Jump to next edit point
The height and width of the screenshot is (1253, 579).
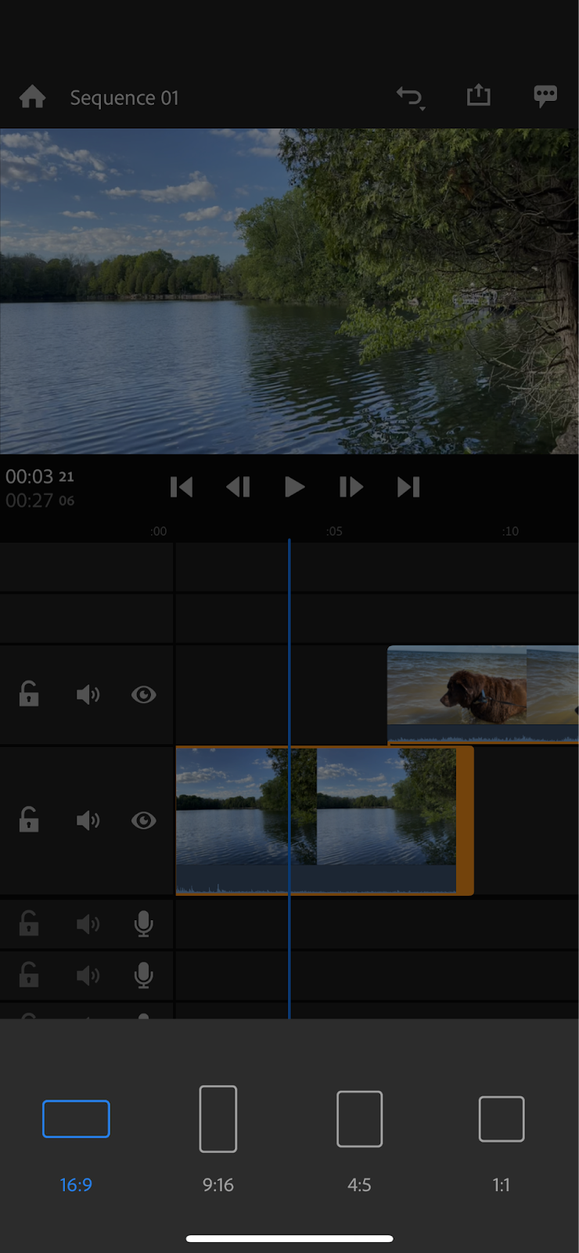408,487
